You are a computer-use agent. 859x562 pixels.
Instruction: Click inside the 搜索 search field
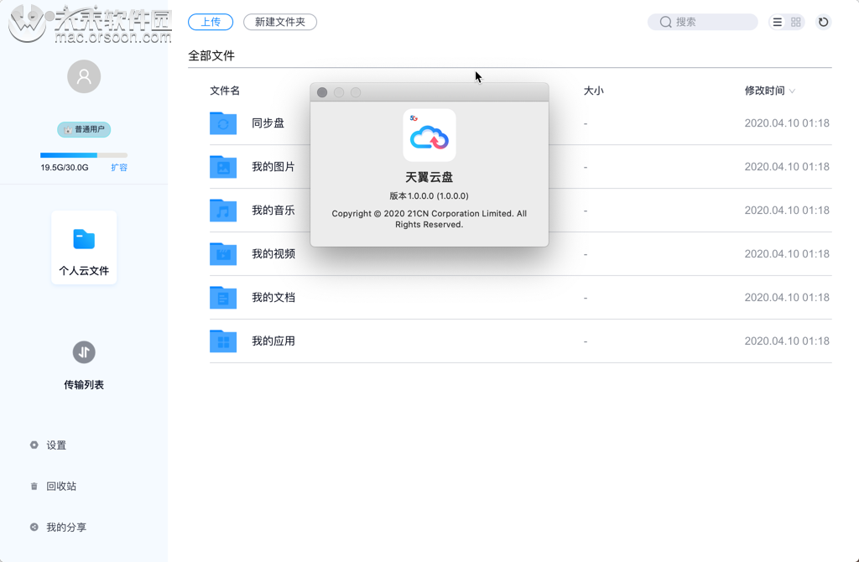tap(702, 22)
